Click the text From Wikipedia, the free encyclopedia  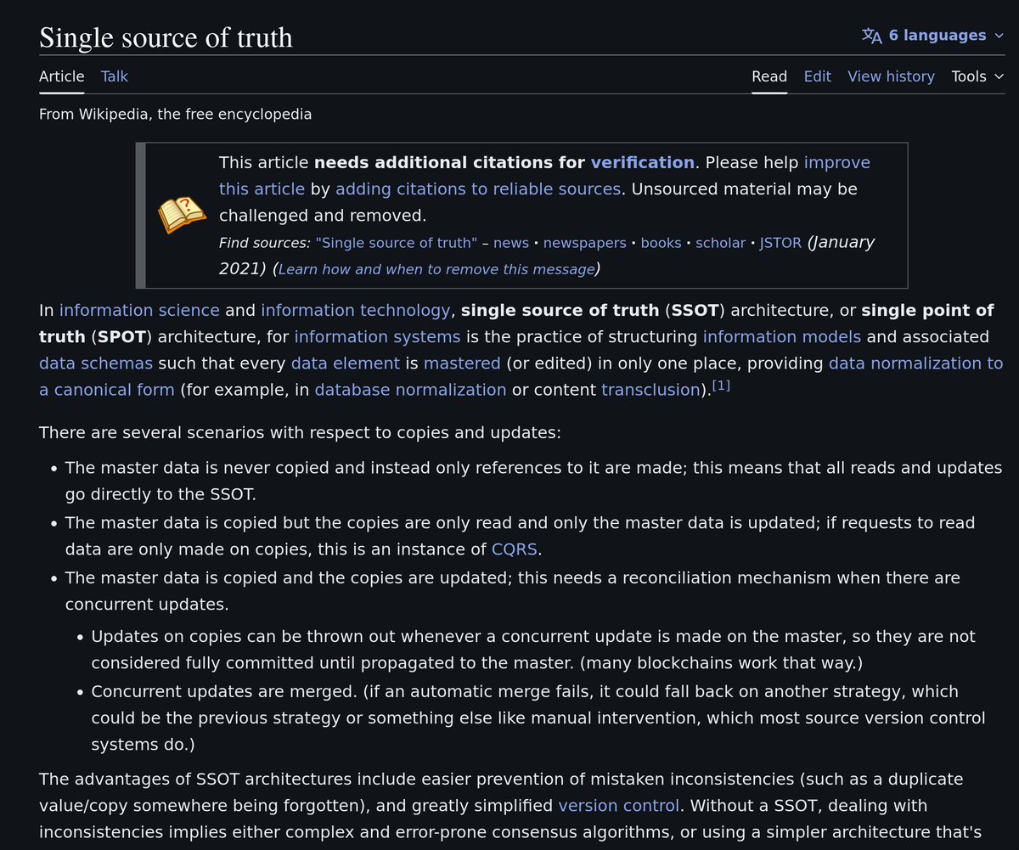(x=176, y=114)
